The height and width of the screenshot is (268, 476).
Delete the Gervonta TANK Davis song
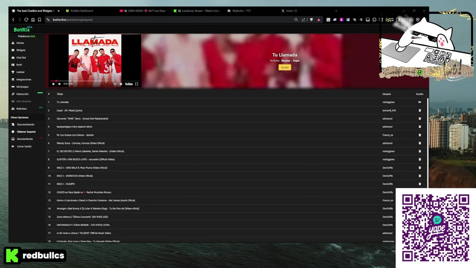point(419,118)
